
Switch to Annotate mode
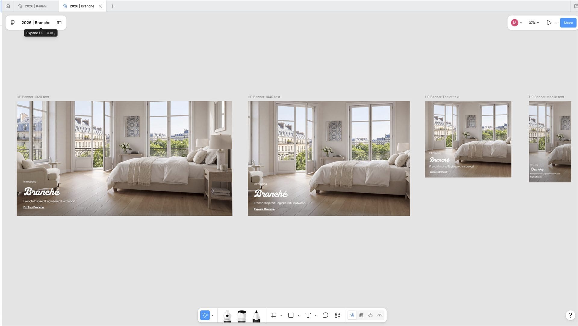tap(370, 315)
